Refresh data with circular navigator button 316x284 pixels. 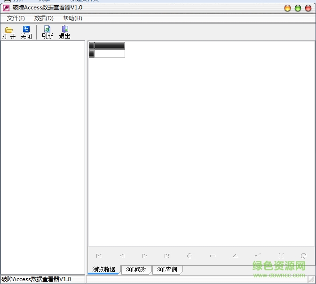click(x=303, y=256)
